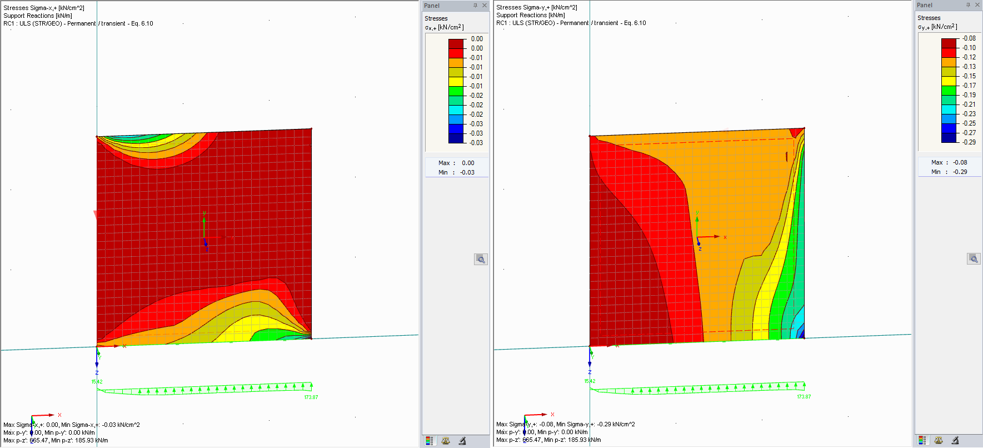The height and width of the screenshot is (448, 983).
Task: Click the -0.12 legend value
Action: click(969, 57)
